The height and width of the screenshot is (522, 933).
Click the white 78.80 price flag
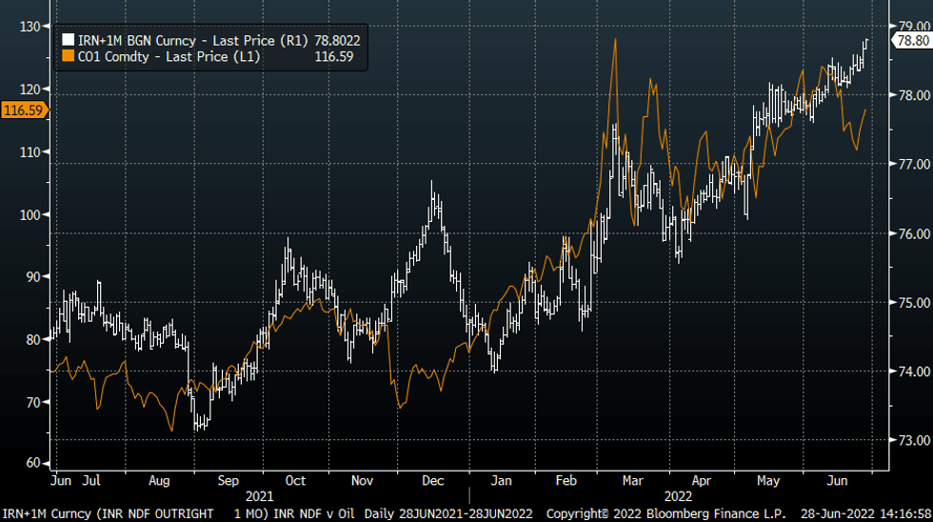909,40
